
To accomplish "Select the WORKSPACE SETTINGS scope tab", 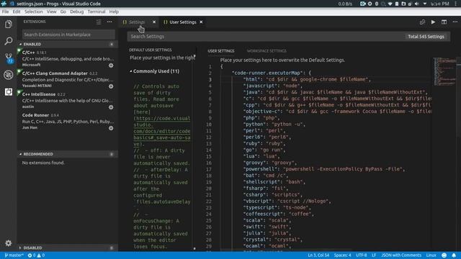I will click(x=267, y=51).
